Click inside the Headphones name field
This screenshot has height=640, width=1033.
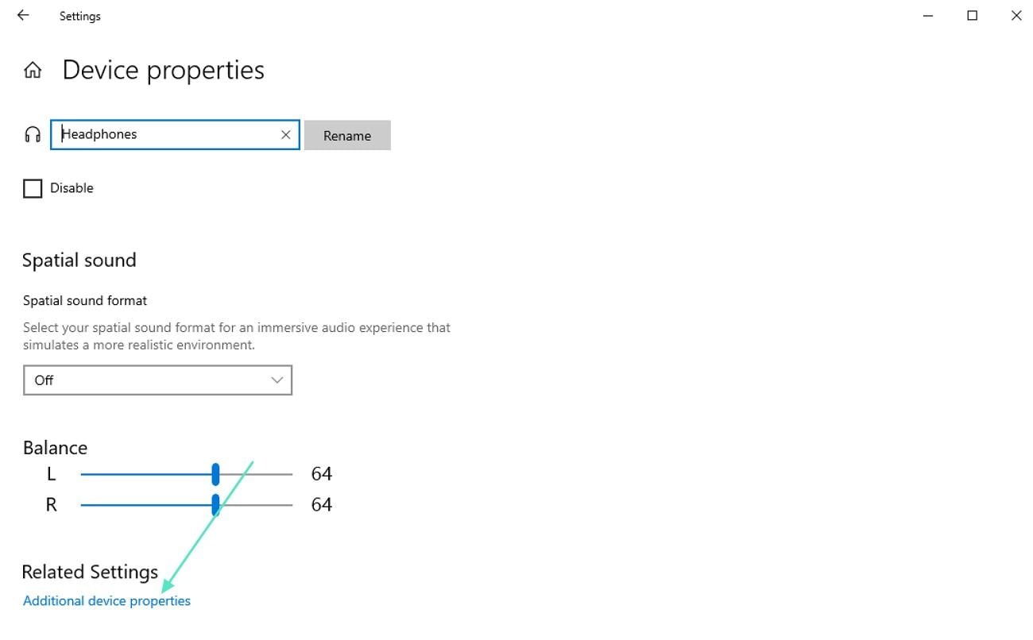(168, 135)
